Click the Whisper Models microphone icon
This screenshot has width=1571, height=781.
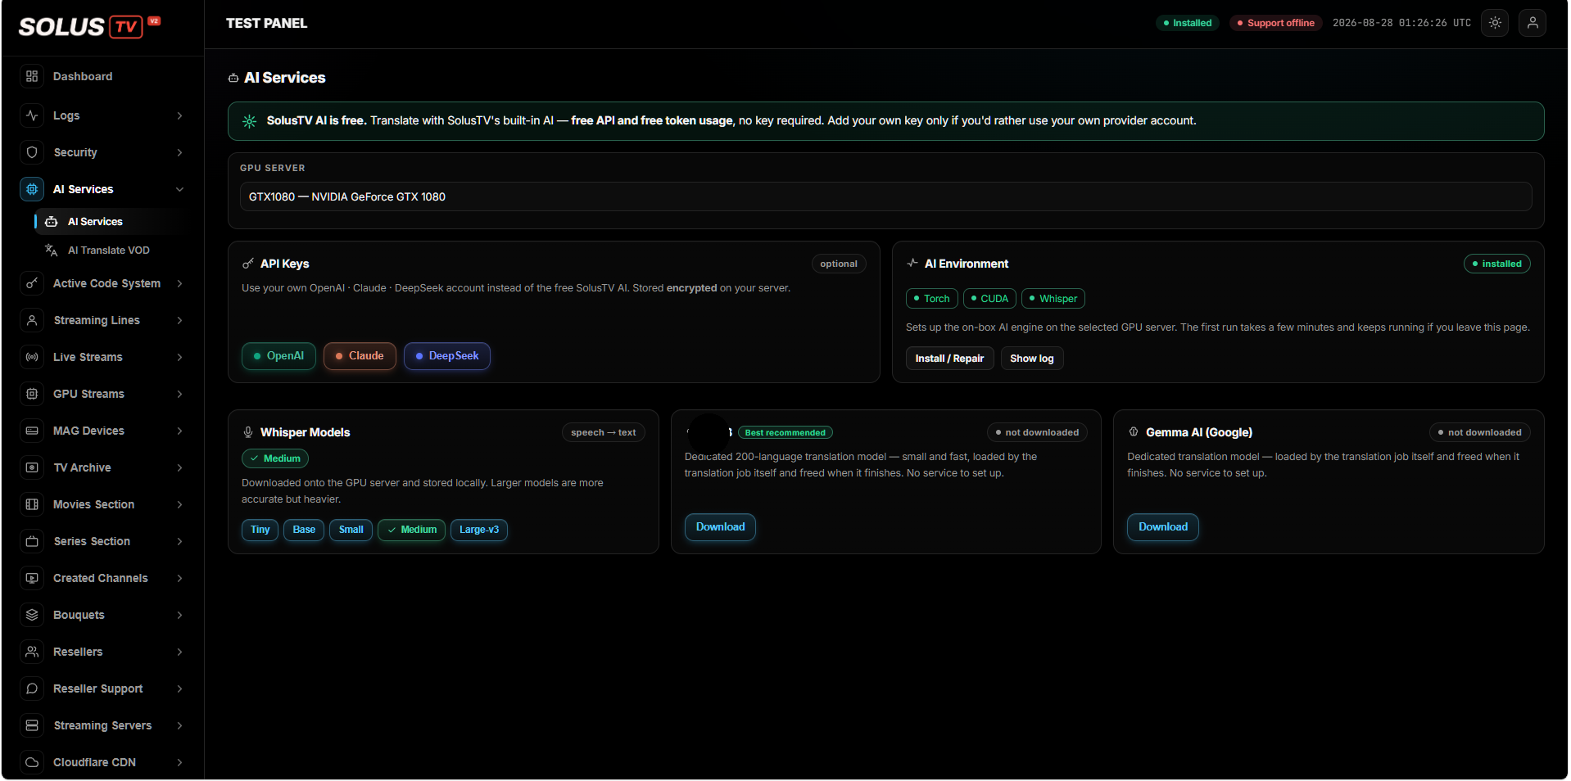[248, 432]
